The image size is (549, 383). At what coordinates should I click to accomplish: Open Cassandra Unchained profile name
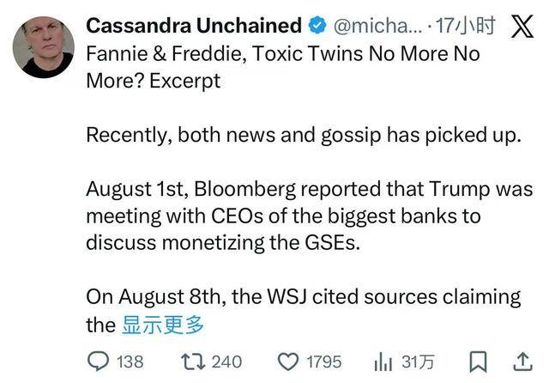click(x=194, y=27)
